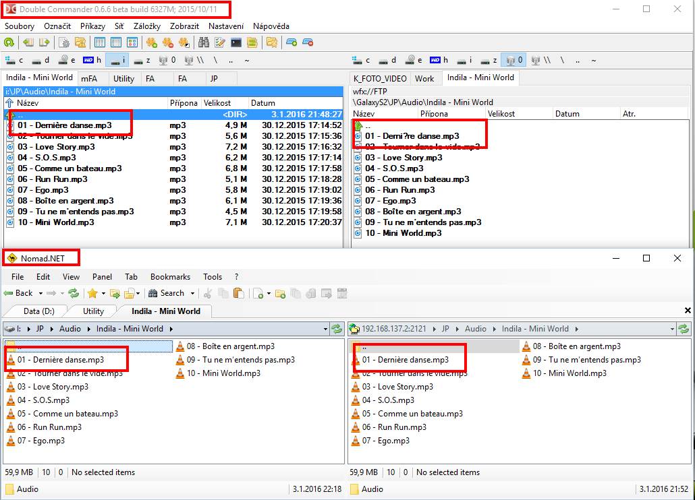Open the Search dropdown arrow in Nomad.NET
This screenshot has width=695, height=500.
pos(192,294)
